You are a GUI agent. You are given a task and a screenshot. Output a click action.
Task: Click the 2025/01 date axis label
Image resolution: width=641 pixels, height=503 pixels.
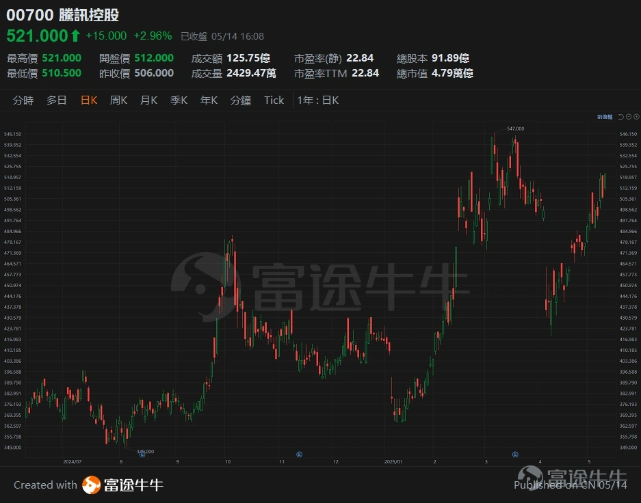click(x=393, y=462)
